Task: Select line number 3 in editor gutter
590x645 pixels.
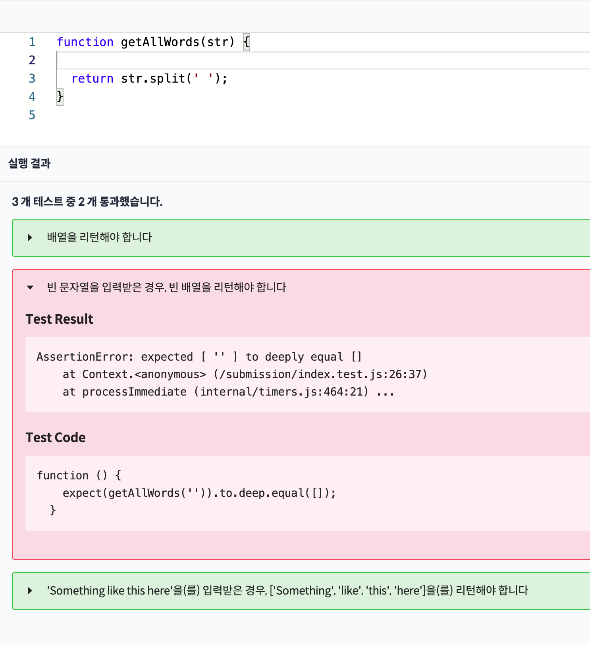Action: pyautogui.click(x=32, y=79)
